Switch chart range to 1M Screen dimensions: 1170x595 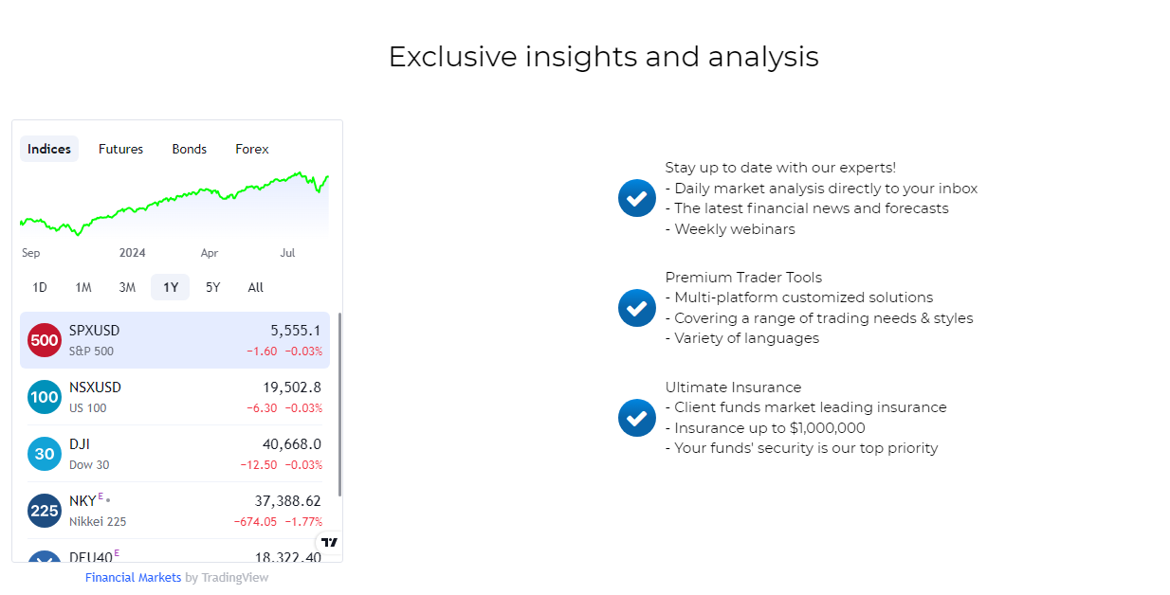coord(83,287)
